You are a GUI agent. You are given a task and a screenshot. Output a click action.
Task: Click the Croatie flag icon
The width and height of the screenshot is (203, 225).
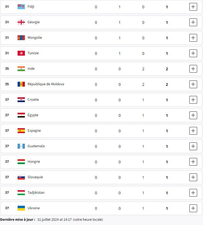click(x=21, y=99)
